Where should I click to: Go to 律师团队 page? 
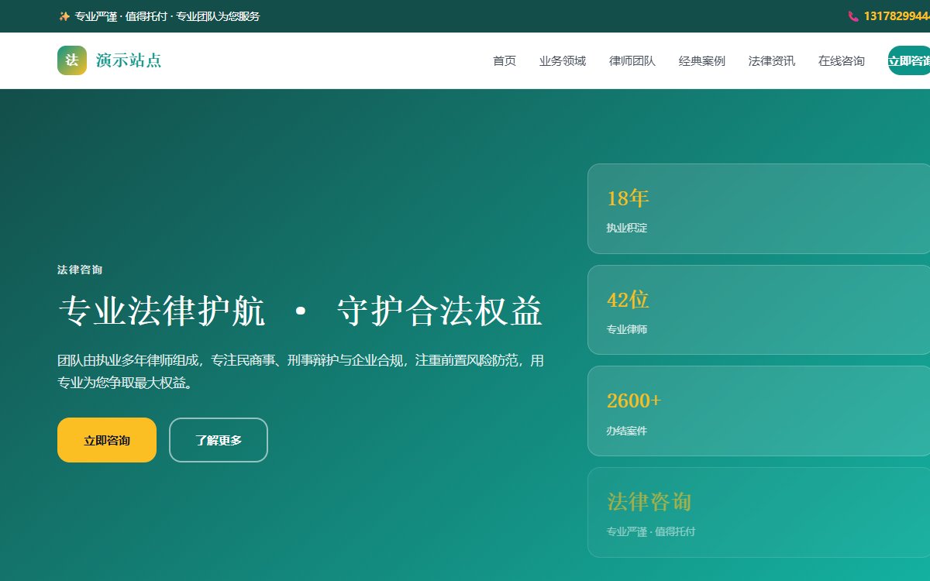632,60
